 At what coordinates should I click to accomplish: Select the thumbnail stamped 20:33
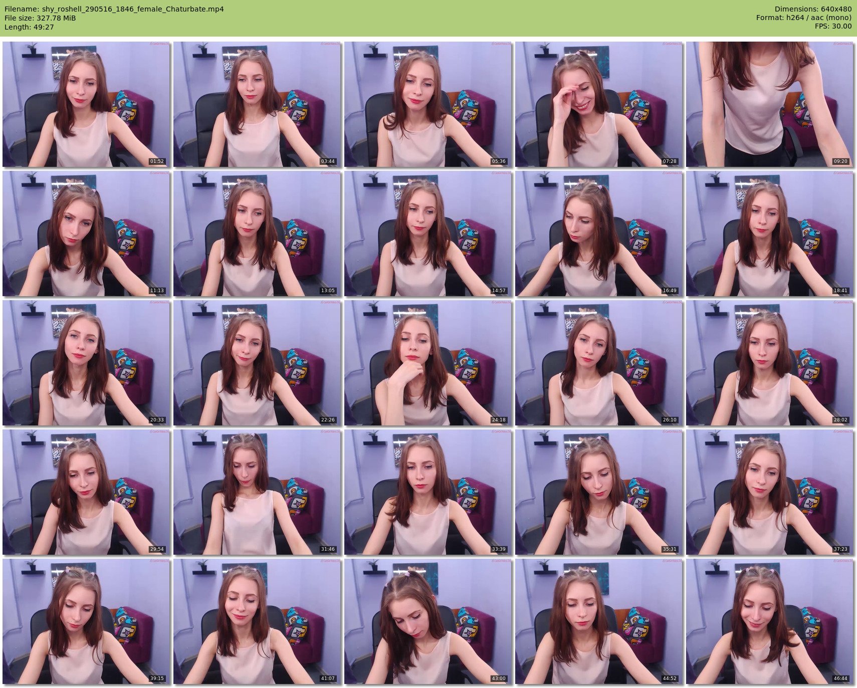click(x=86, y=363)
